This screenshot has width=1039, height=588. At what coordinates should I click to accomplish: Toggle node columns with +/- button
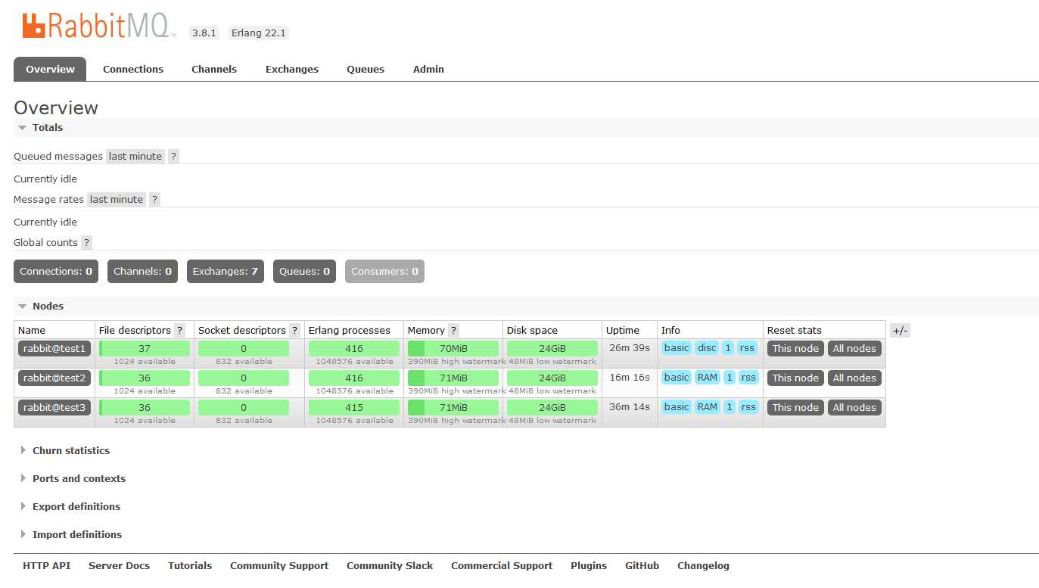coord(900,331)
